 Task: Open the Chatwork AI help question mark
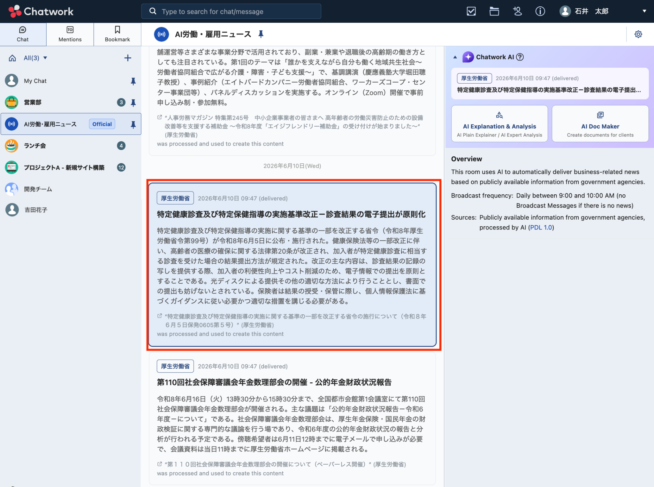[x=520, y=57]
